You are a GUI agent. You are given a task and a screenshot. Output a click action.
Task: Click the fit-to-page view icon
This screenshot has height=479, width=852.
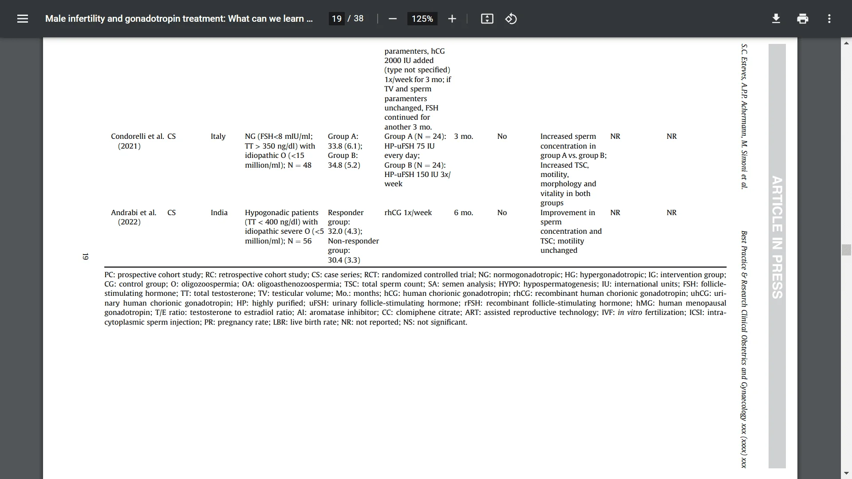tap(487, 19)
